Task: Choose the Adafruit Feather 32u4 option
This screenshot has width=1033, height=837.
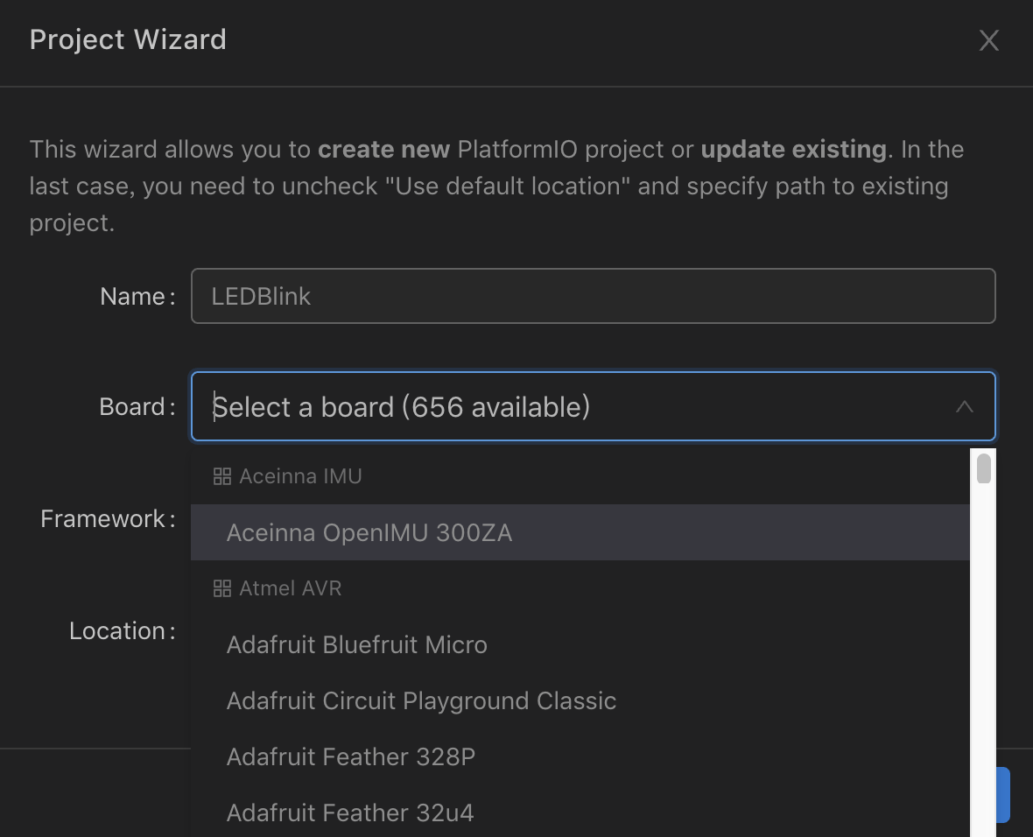Action: [349, 812]
